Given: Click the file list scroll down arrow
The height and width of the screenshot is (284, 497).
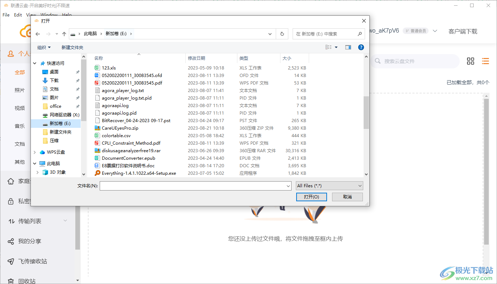Looking at the screenshot, I should 366,174.
